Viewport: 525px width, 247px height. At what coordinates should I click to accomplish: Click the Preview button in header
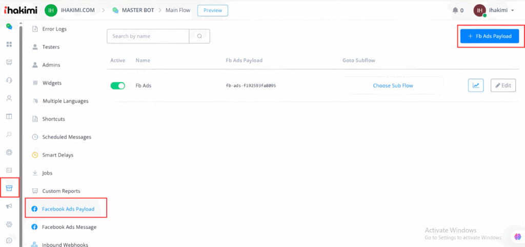coord(212,10)
